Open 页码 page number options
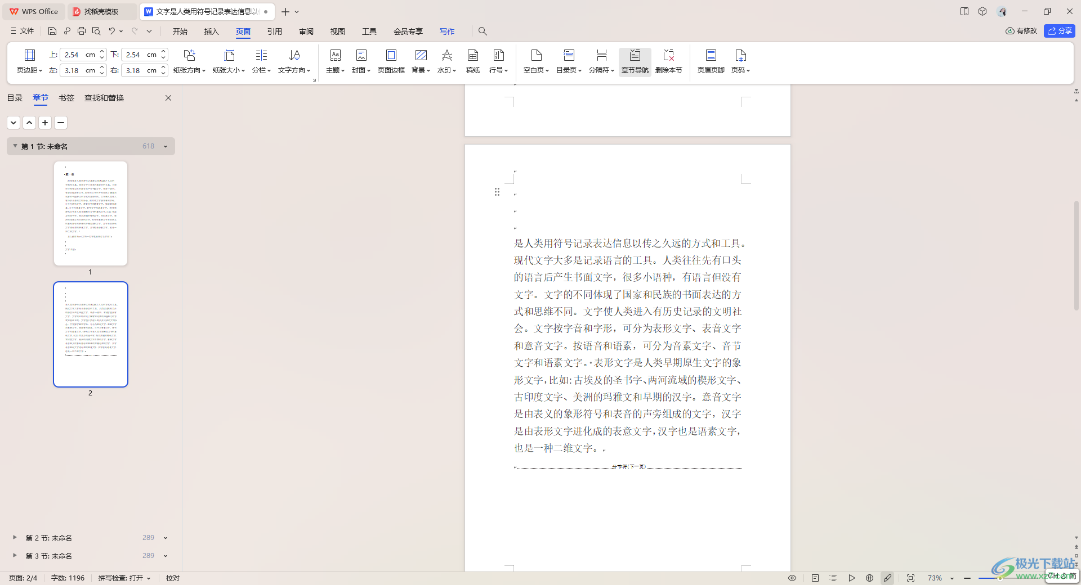Image resolution: width=1081 pixels, height=585 pixels. coord(740,62)
